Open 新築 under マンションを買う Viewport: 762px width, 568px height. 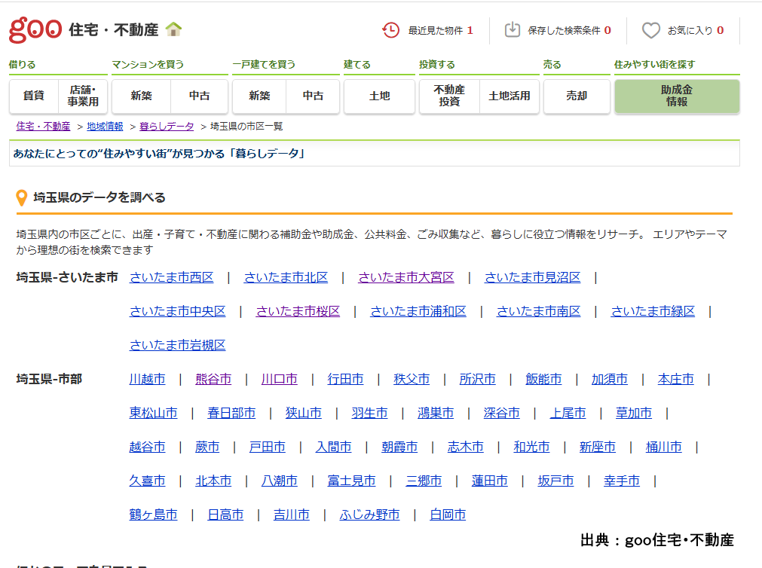click(141, 96)
